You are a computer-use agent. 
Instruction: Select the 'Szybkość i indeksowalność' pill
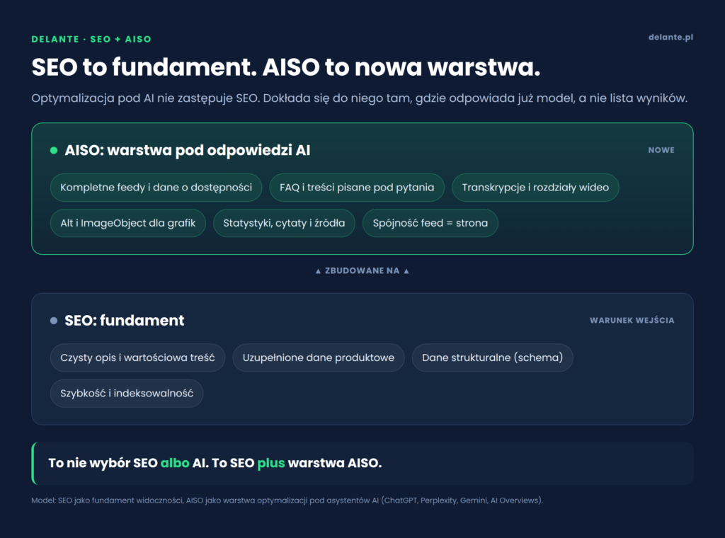pyautogui.click(x=127, y=393)
